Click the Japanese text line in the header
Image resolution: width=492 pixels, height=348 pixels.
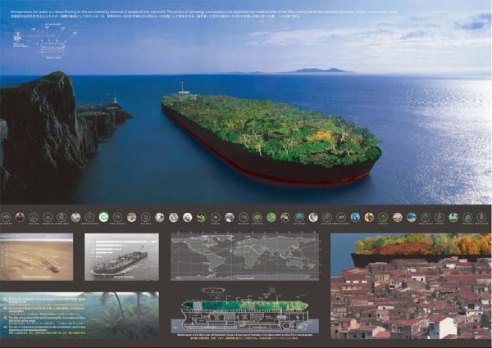coord(155,16)
